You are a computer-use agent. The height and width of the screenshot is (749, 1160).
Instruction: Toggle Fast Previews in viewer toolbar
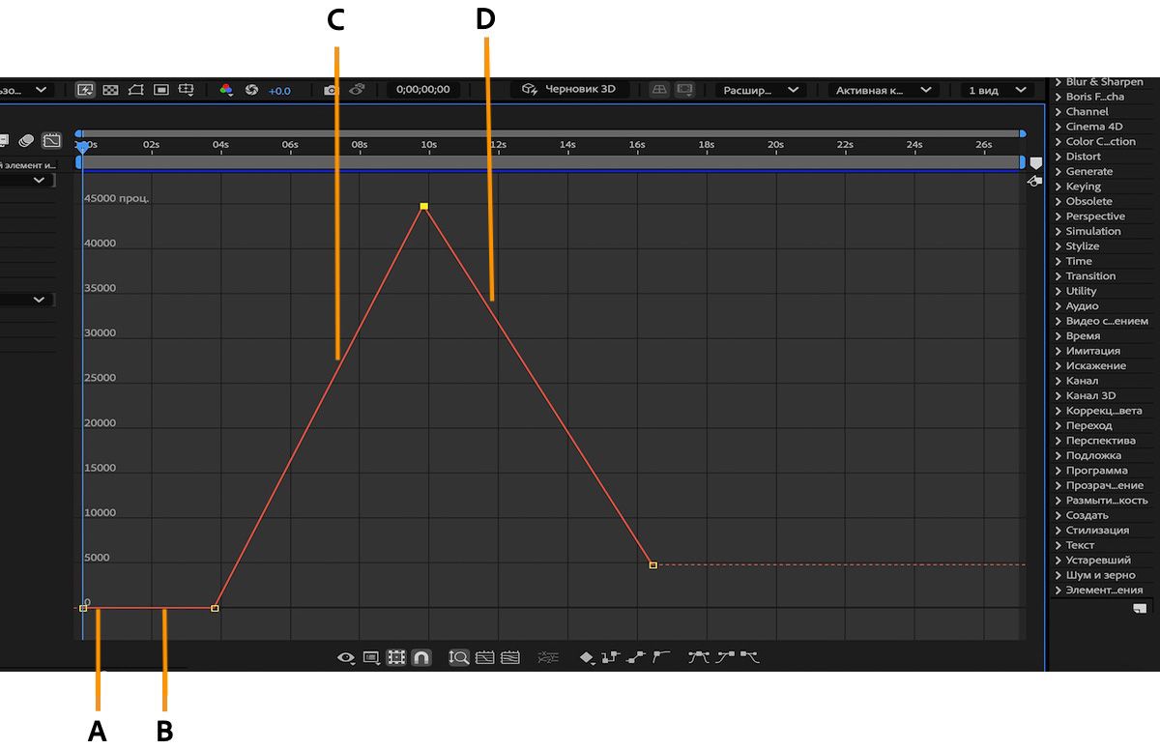click(85, 90)
